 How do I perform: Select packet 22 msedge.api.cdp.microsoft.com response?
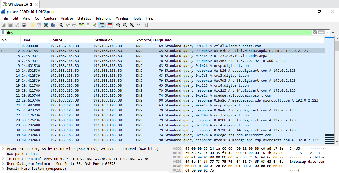tap(162, 101)
